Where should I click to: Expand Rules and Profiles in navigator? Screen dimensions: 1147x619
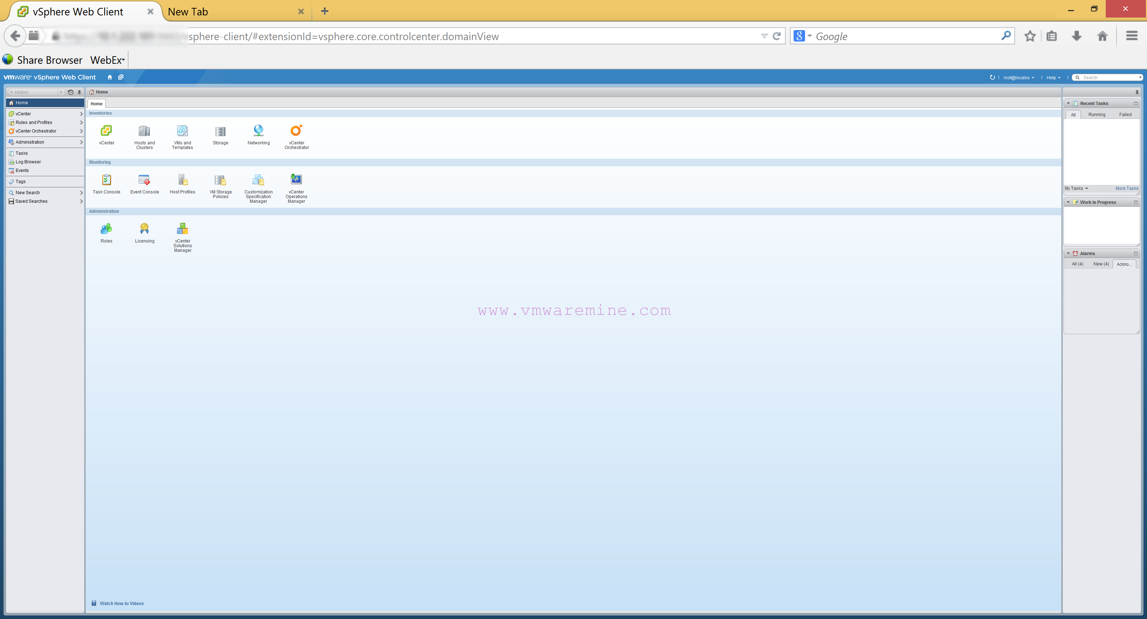(81, 123)
